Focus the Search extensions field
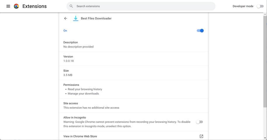The width and height of the screenshot is (267, 140). [x=143, y=6]
